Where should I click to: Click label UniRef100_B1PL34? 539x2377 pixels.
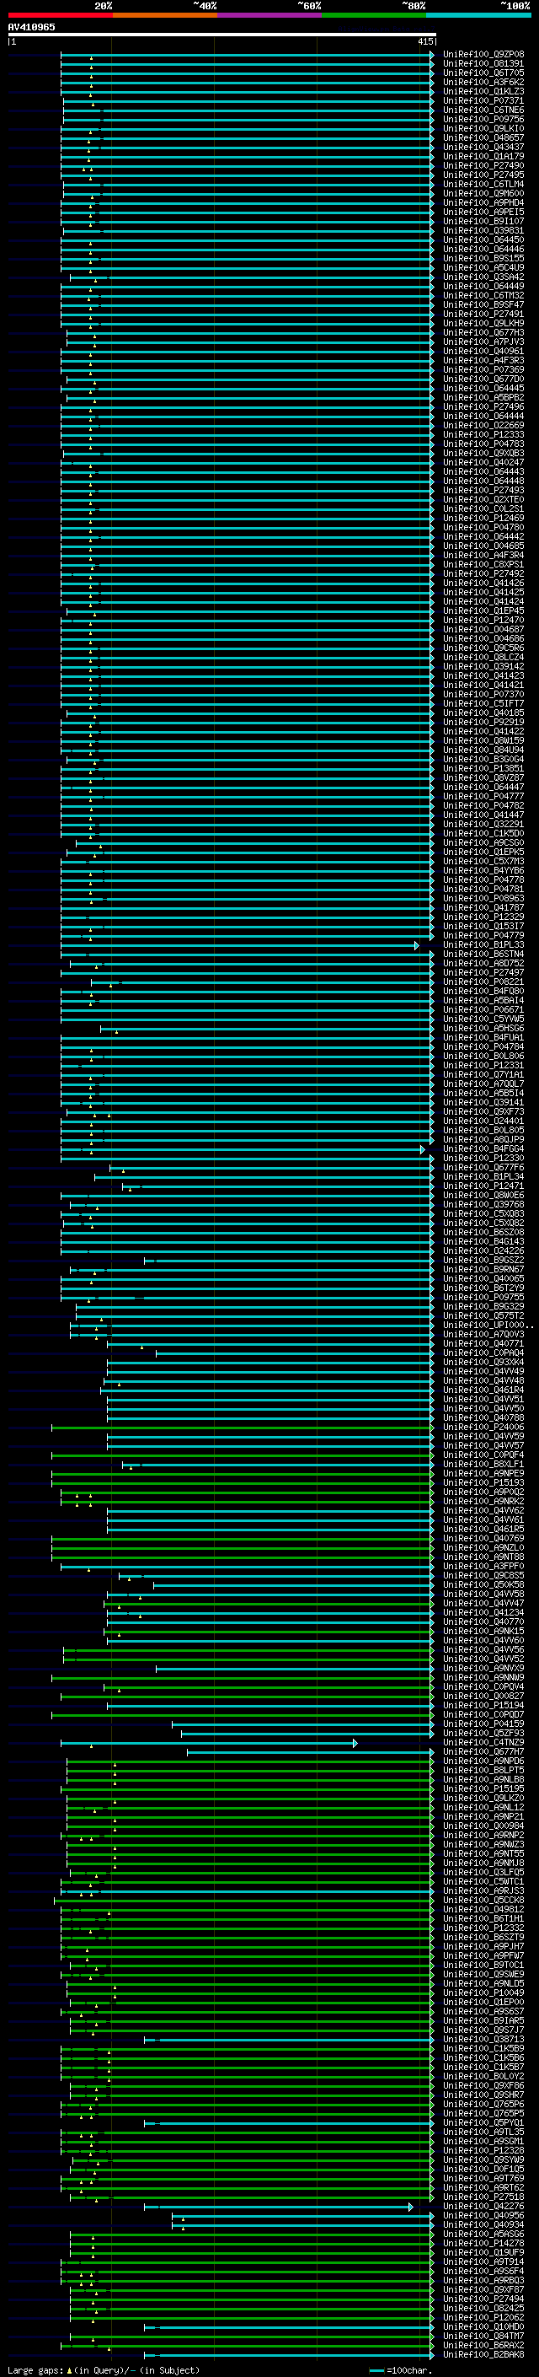(x=483, y=1176)
